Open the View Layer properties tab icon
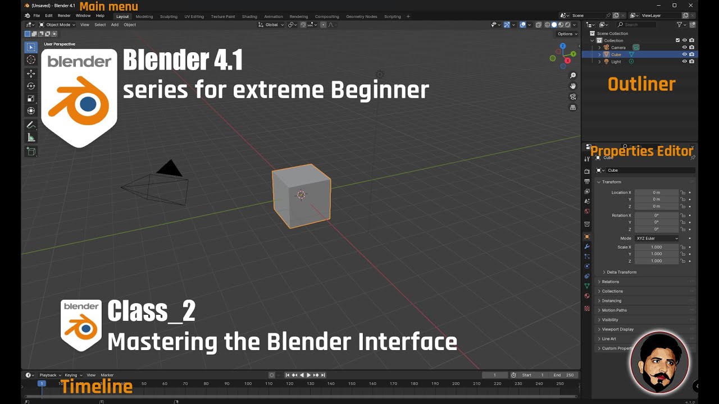Viewport: 719px width, 404px height. (x=587, y=191)
